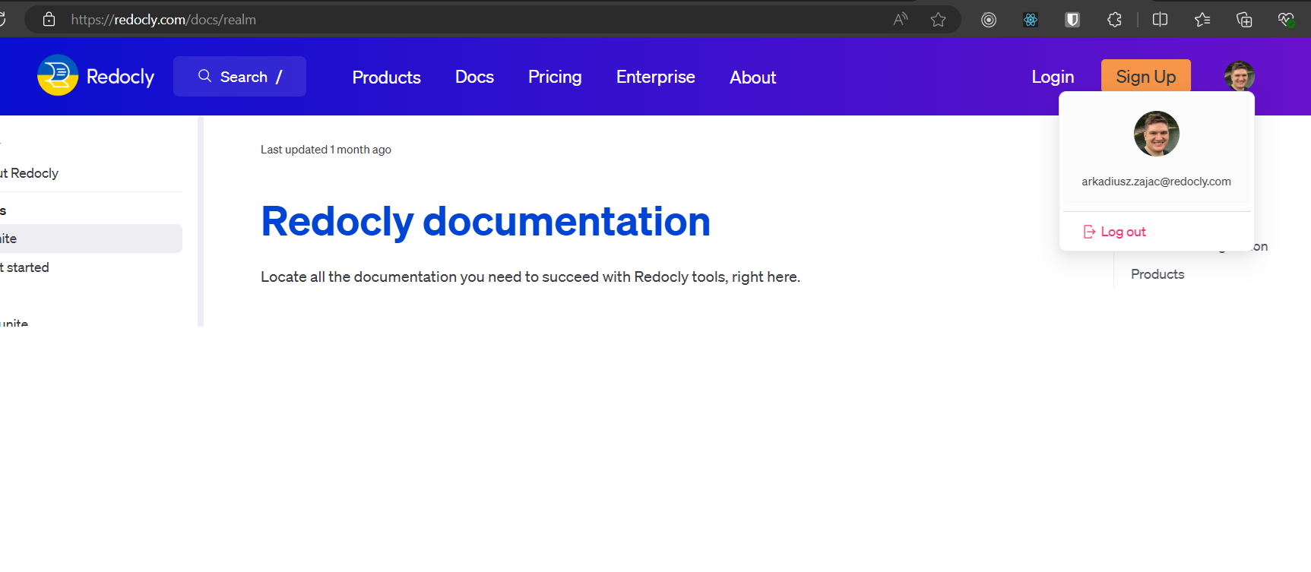Click the Redocly wordmark in the header

point(120,77)
